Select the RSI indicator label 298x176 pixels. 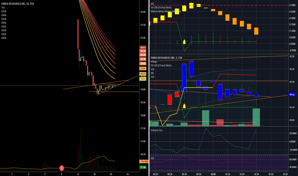click(153, 158)
